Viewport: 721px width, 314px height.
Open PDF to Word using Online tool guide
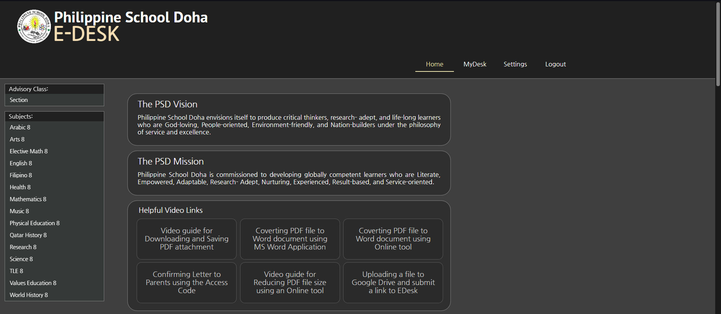pyautogui.click(x=393, y=239)
